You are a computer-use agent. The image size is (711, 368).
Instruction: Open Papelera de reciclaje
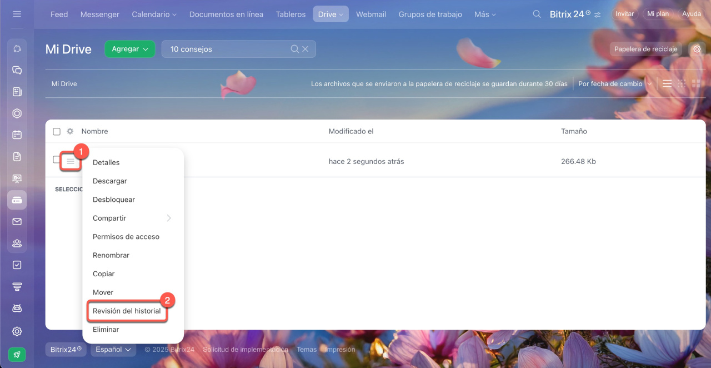(x=646, y=49)
